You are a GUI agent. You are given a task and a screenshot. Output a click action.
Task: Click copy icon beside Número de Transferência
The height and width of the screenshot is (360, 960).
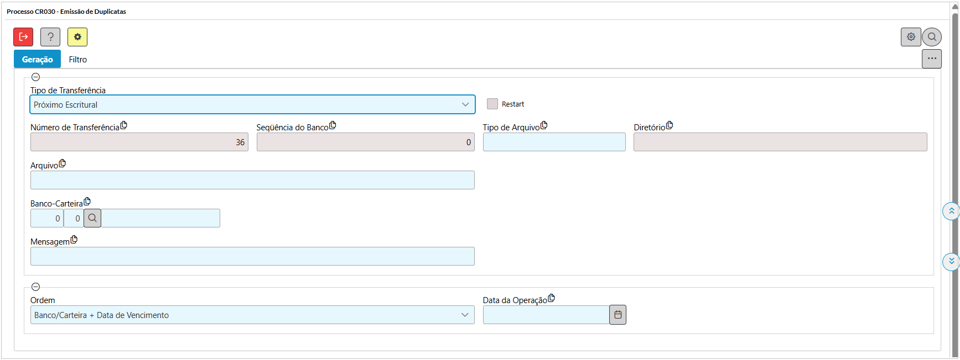tap(124, 125)
